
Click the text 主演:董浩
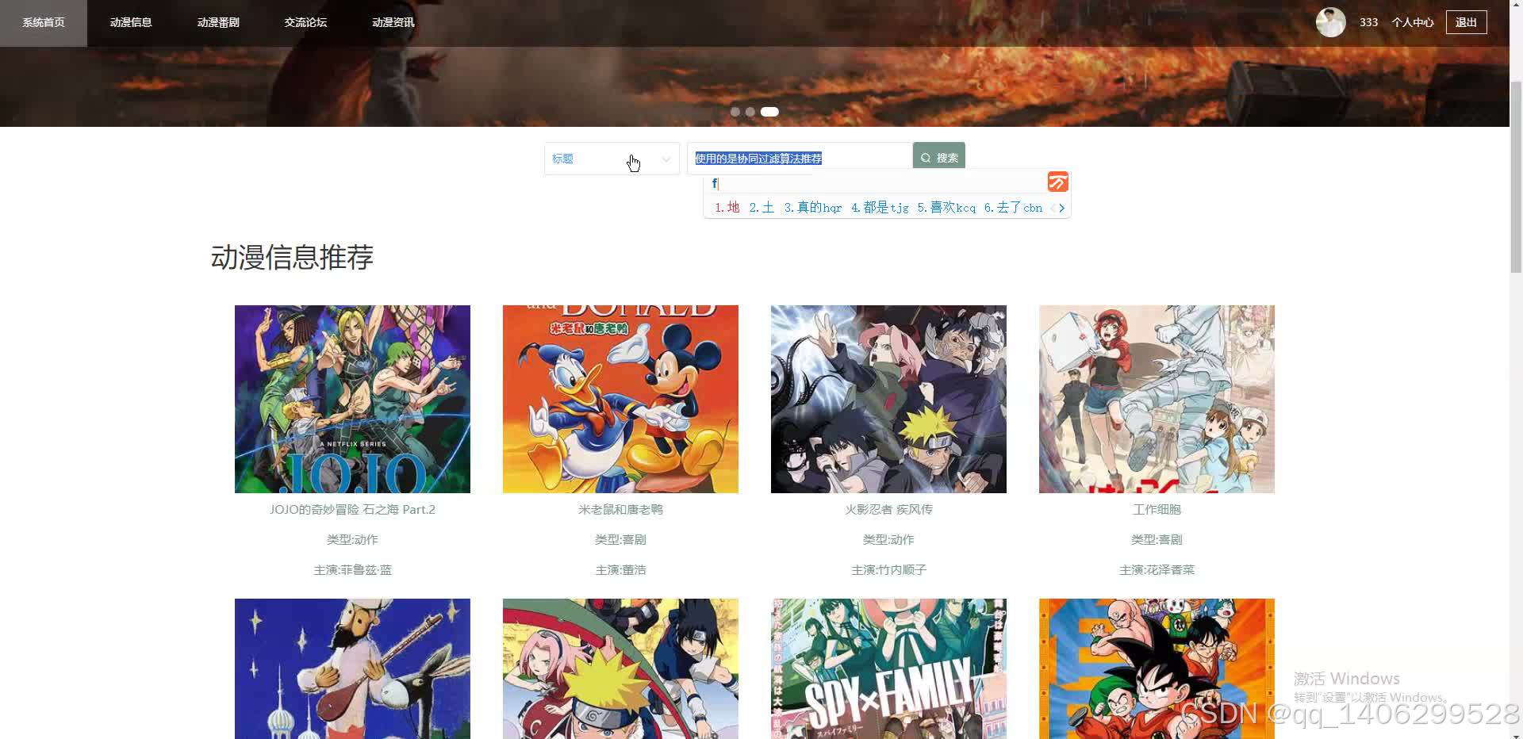pyautogui.click(x=620, y=570)
